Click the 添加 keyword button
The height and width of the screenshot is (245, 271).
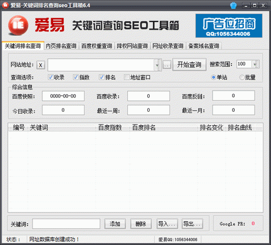click(115, 224)
